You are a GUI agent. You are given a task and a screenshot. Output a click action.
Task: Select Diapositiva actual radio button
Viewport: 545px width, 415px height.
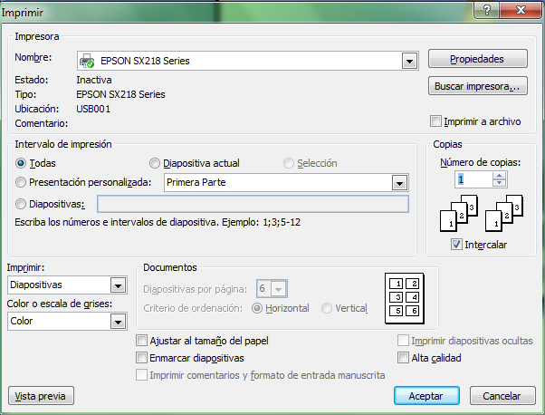154,163
